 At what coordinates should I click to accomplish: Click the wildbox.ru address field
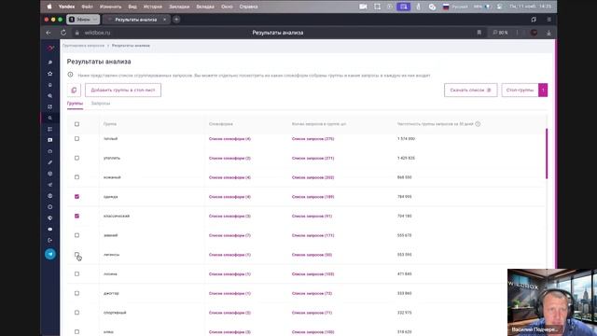coord(97,33)
